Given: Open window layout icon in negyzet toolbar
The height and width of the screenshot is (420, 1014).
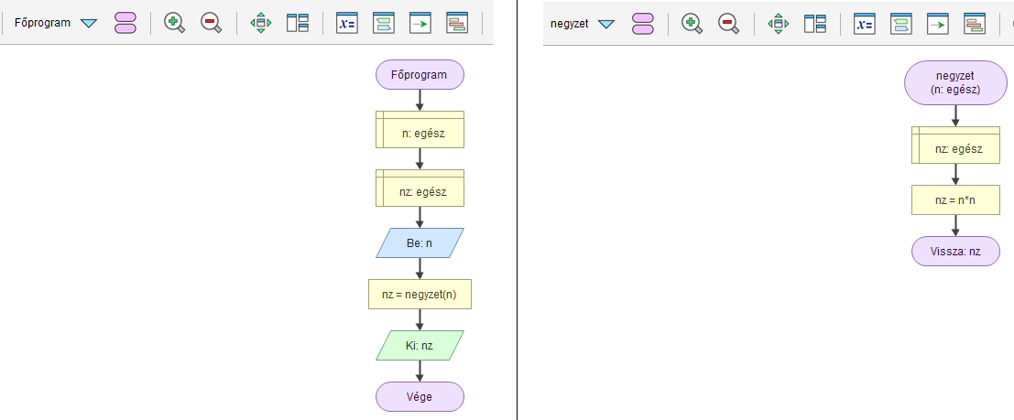Looking at the screenshot, I should [815, 23].
